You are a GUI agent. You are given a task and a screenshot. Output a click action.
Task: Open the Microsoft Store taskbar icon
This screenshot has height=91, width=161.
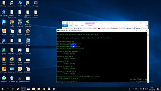[33, 89]
